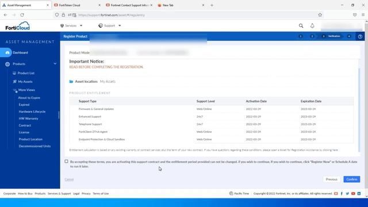Open Fortinet LinkedIn icon
This screenshot has width=368, height=207.
pos(359,193)
